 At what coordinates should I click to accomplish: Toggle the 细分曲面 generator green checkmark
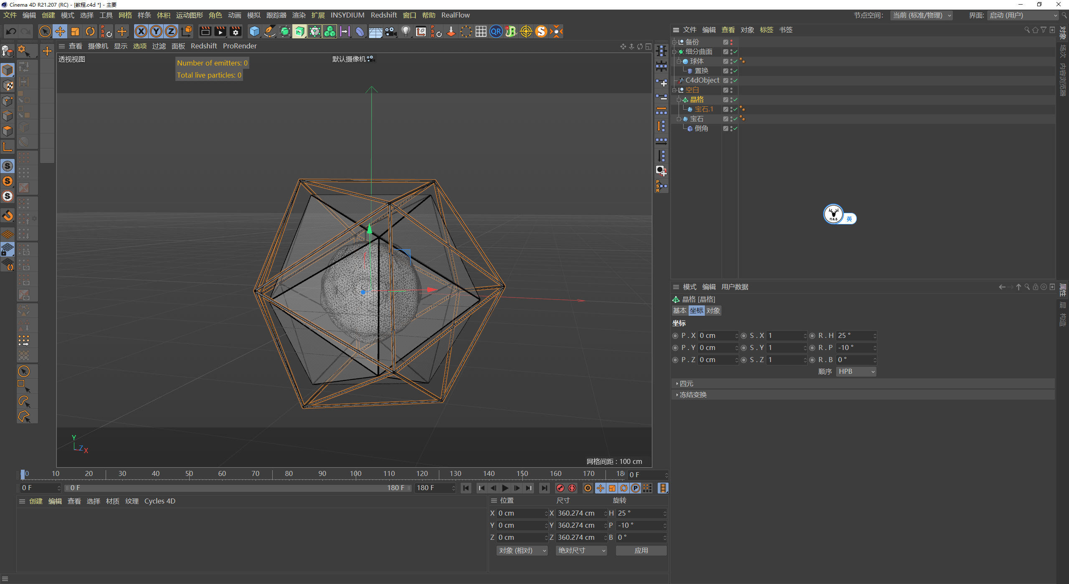(x=735, y=52)
